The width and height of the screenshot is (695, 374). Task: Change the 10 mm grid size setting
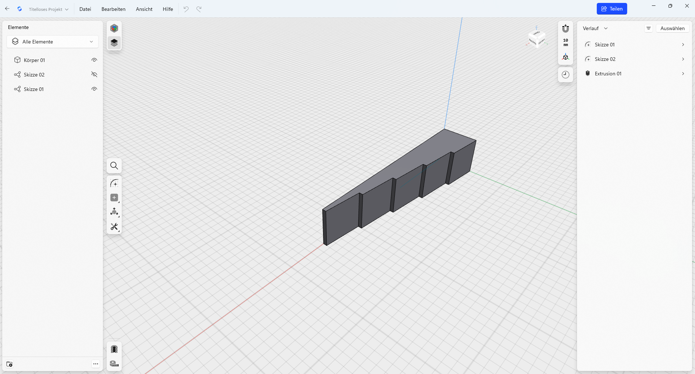coord(566,42)
